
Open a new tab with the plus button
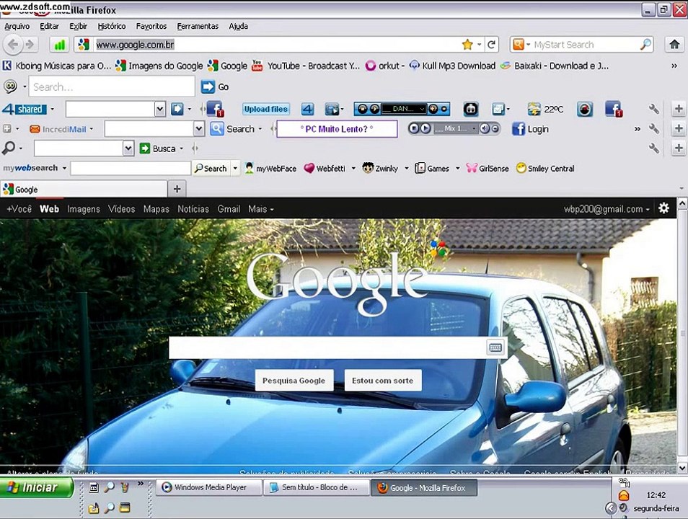177,189
